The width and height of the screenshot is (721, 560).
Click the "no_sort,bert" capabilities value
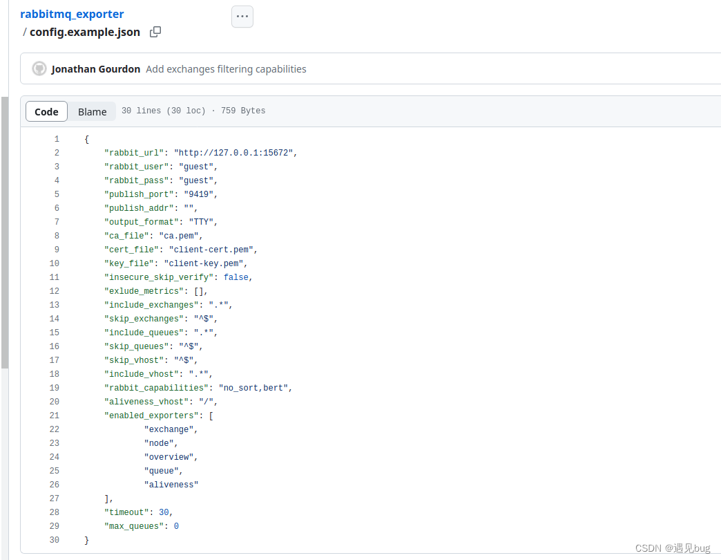click(253, 387)
